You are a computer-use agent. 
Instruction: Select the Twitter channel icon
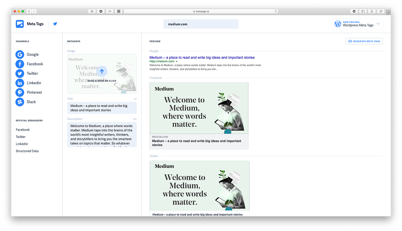coord(20,73)
